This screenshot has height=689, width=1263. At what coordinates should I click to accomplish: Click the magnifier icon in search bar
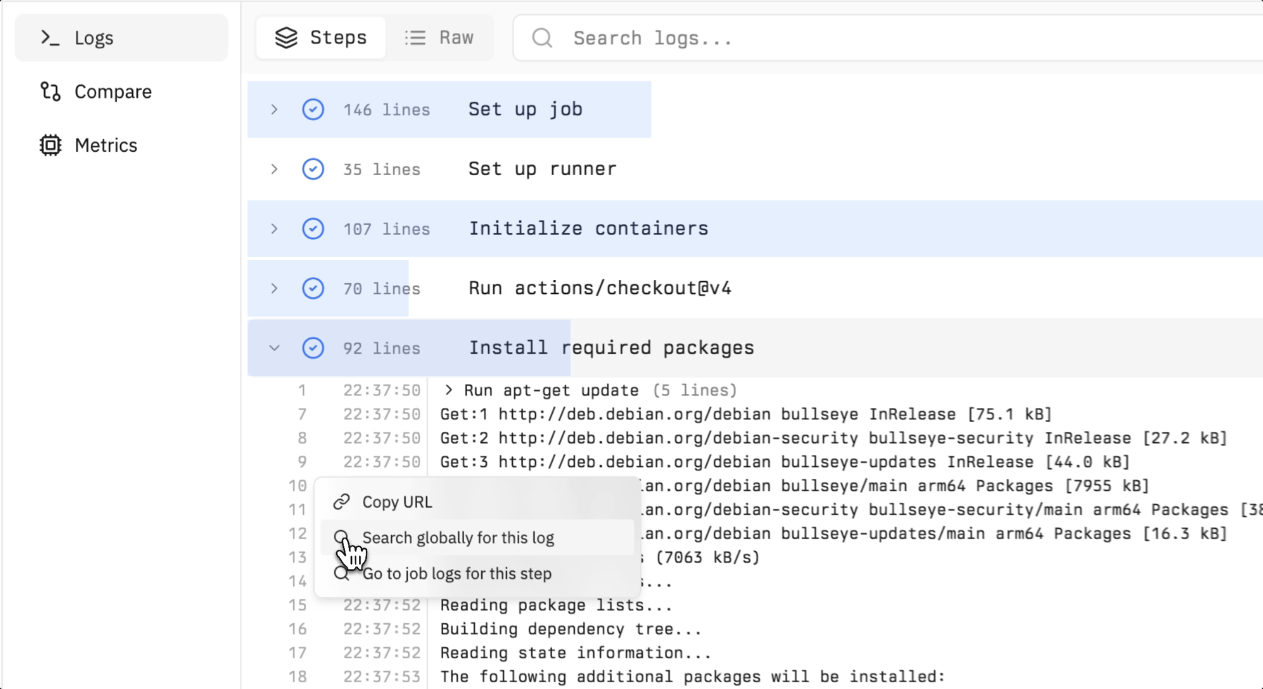542,38
